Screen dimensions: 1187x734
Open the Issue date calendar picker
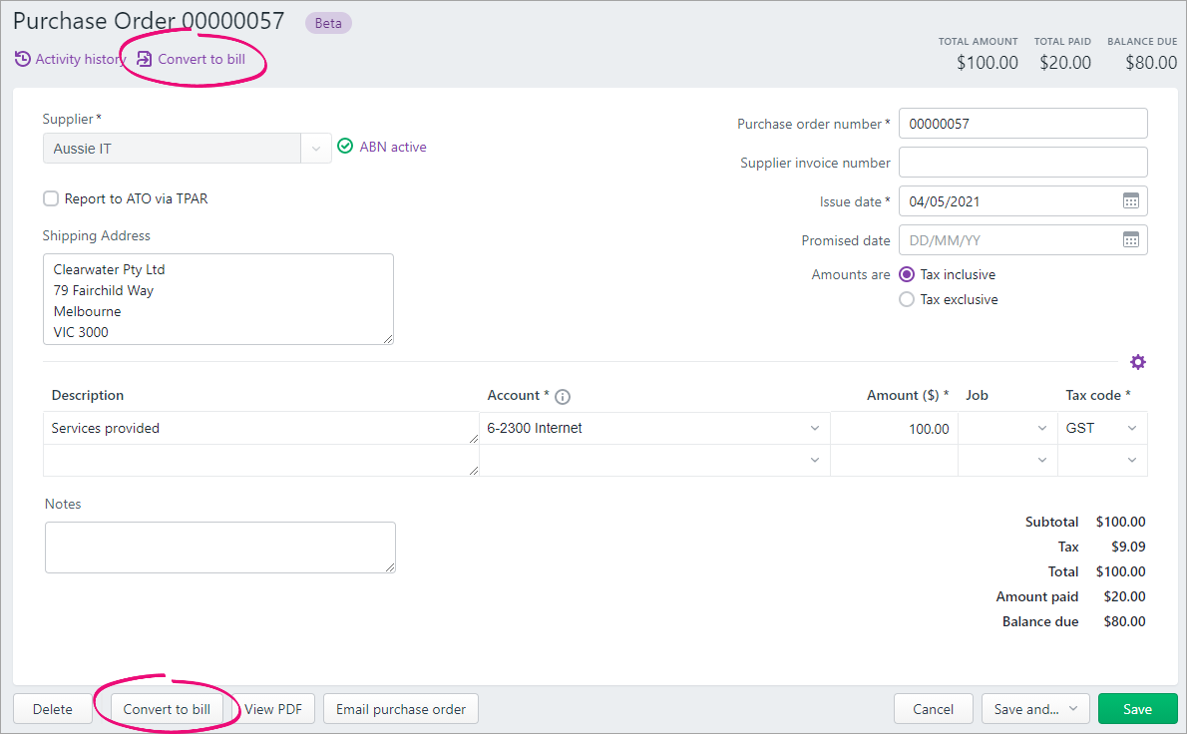point(1130,201)
